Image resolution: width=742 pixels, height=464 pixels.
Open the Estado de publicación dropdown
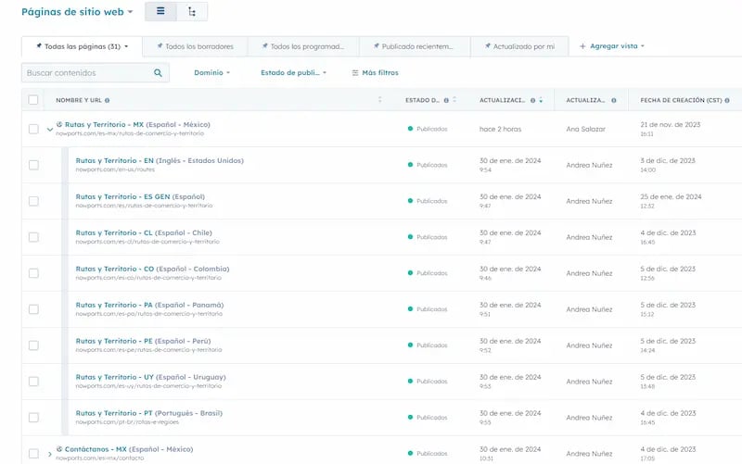point(295,72)
